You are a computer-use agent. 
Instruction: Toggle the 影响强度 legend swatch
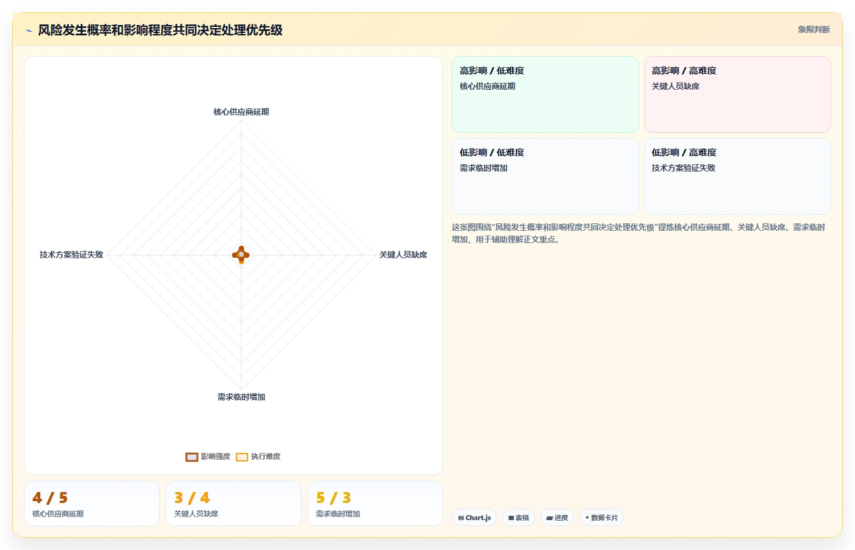click(x=192, y=457)
